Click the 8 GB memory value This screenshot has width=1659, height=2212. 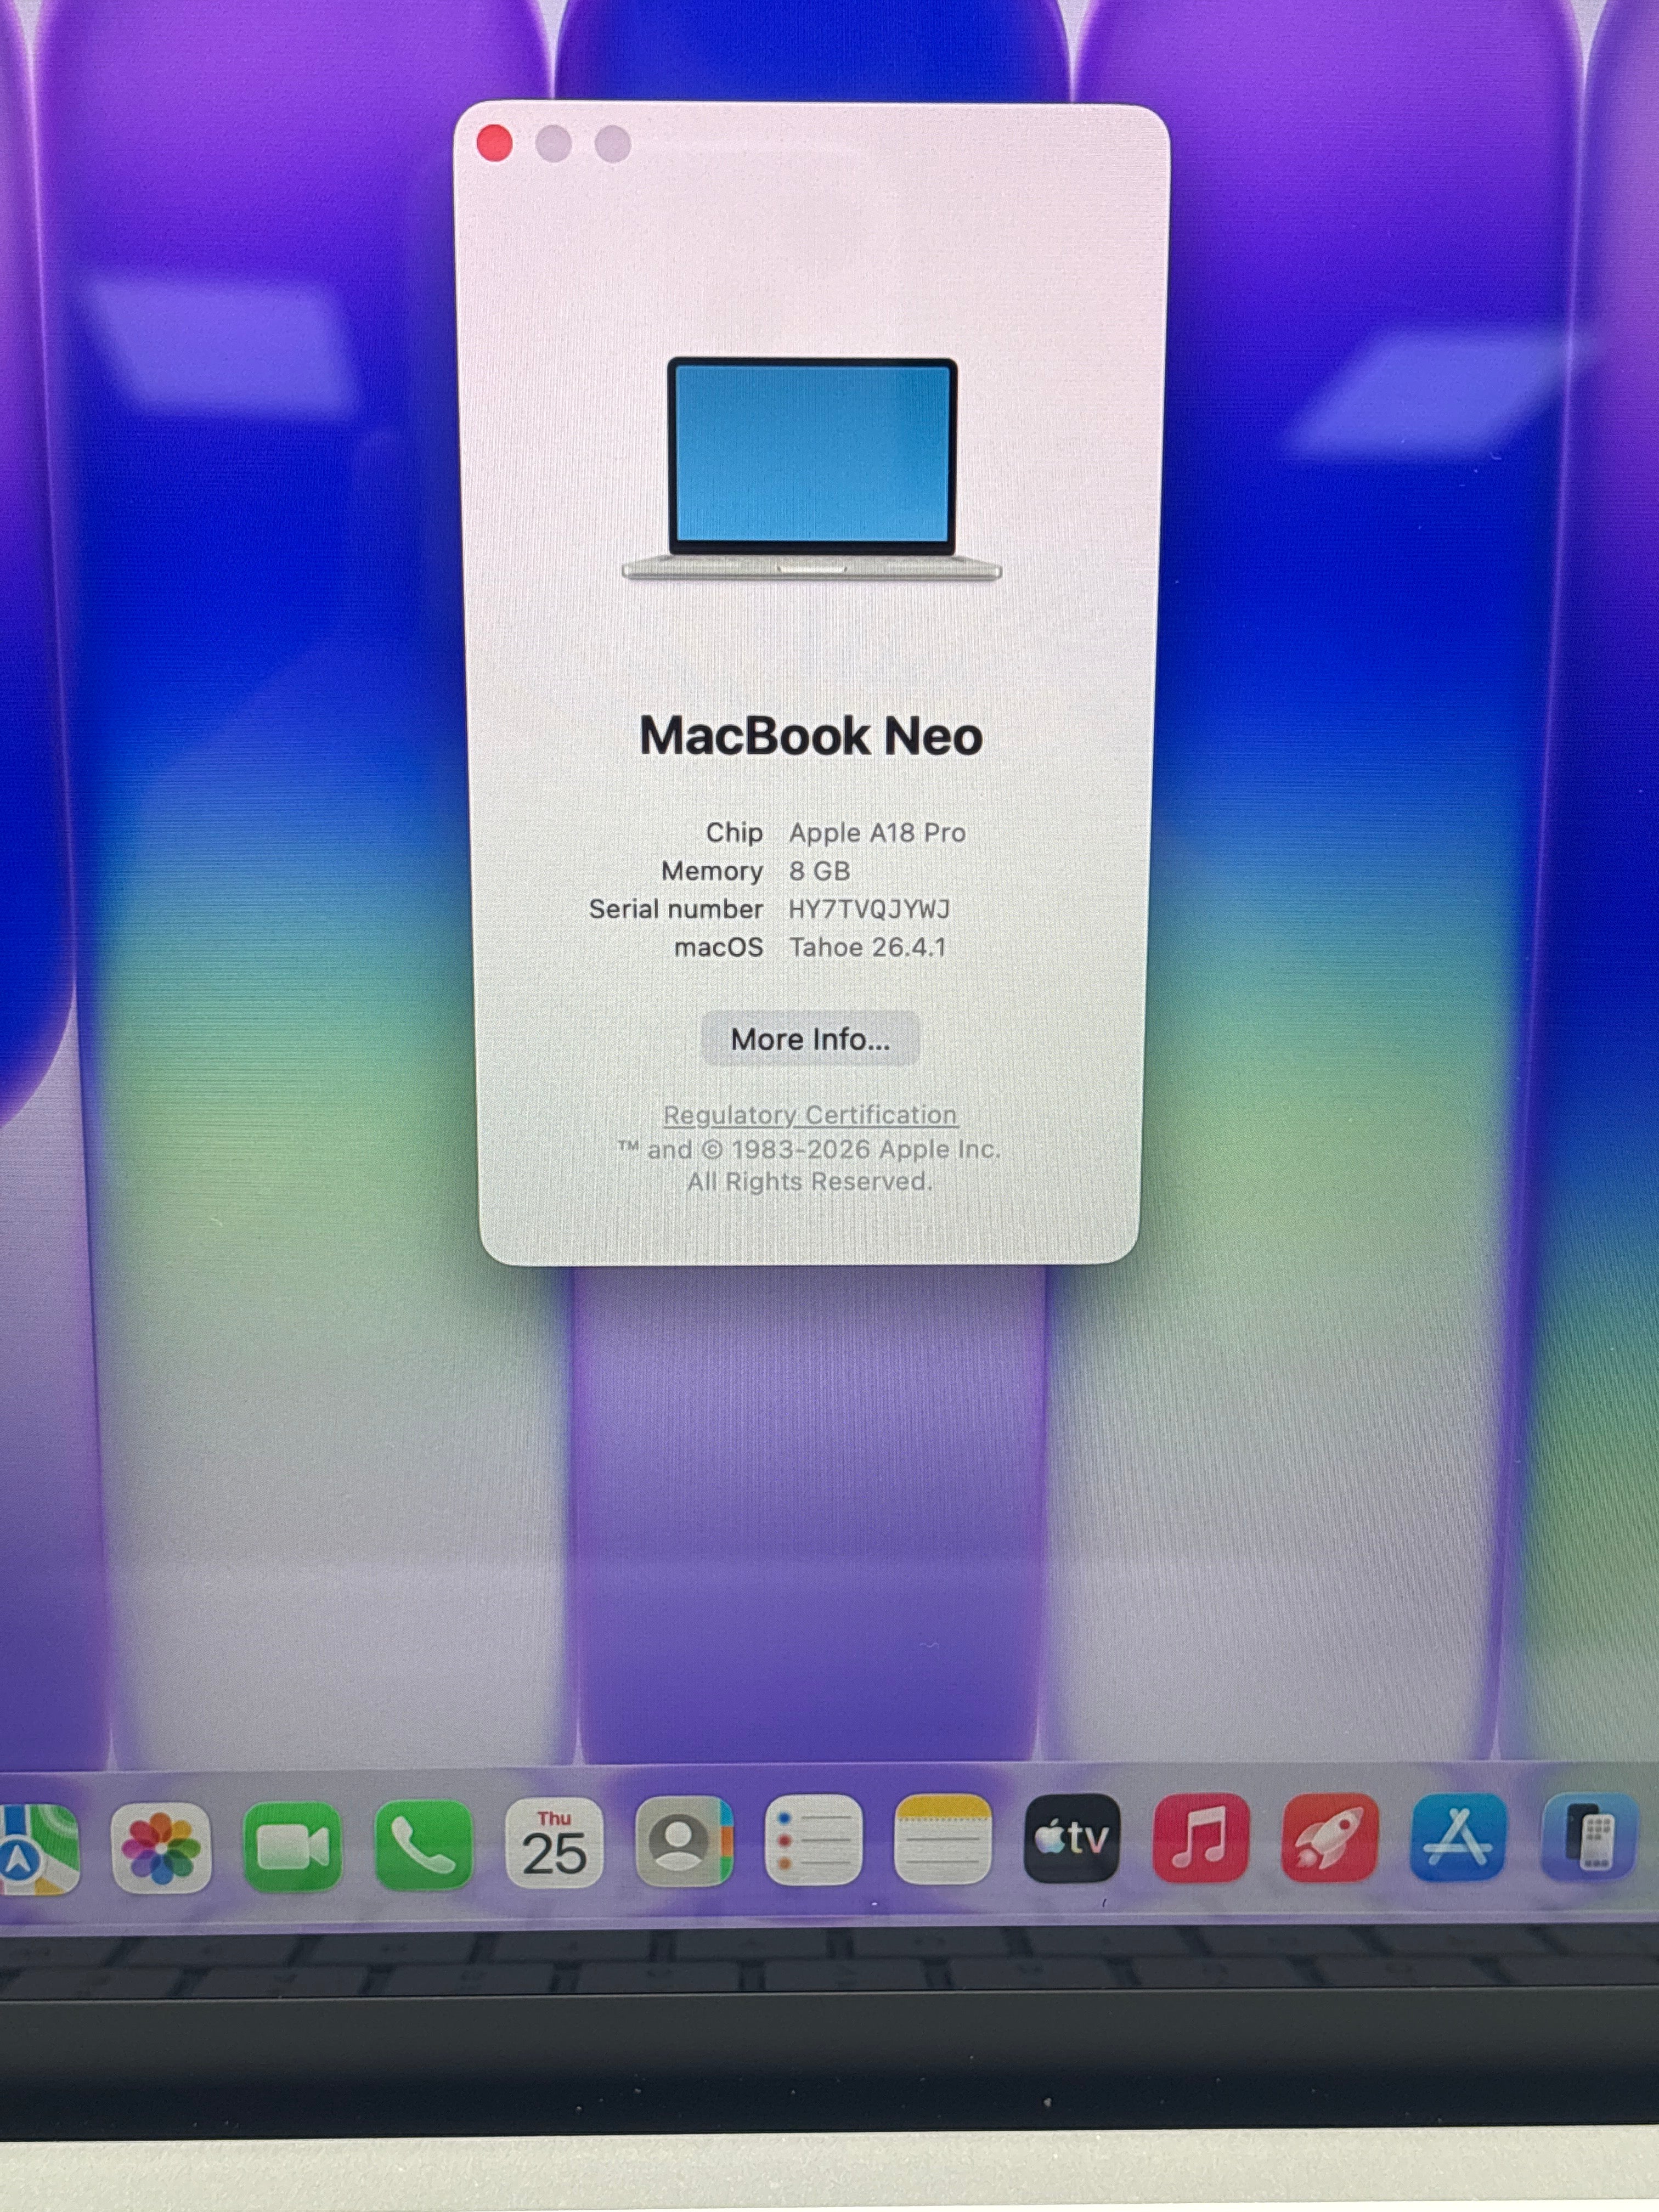pos(819,871)
